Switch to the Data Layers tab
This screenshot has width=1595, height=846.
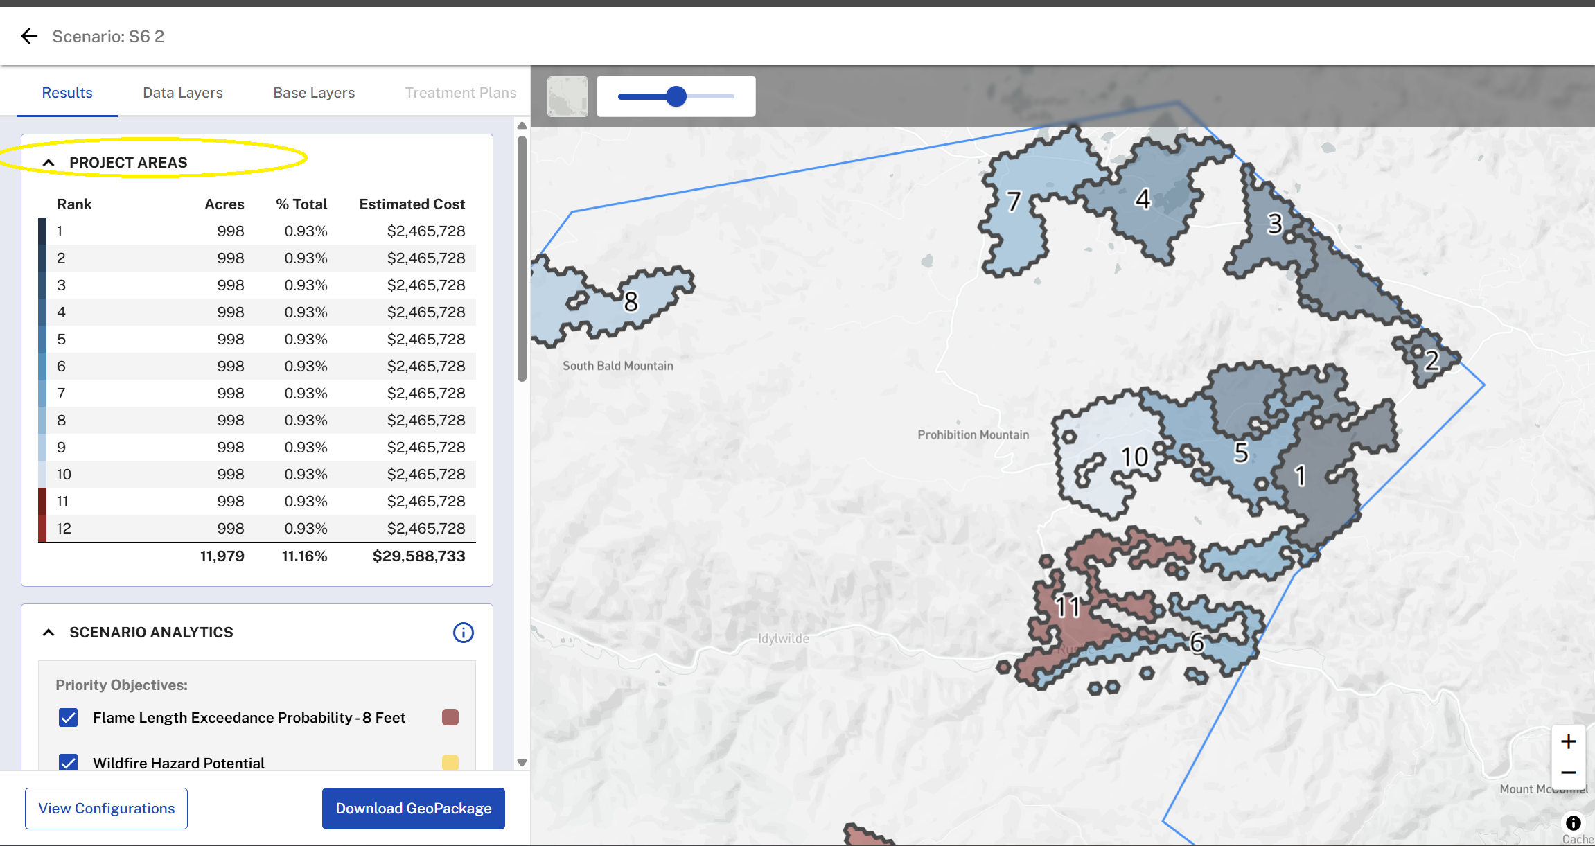pyautogui.click(x=183, y=93)
